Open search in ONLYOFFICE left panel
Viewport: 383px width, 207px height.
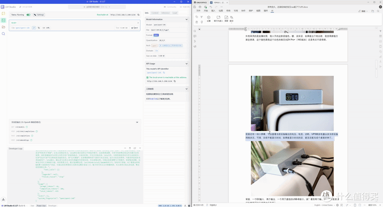click(x=195, y=31)
